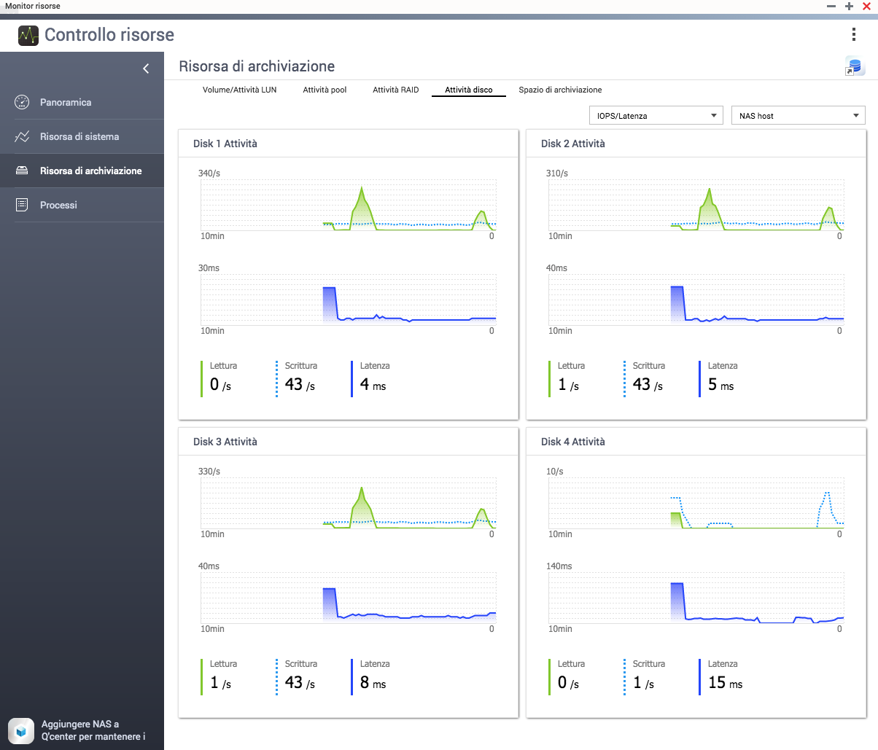
Task: Expand the NAS host dropdown
Action: click(x=798, y=116)
